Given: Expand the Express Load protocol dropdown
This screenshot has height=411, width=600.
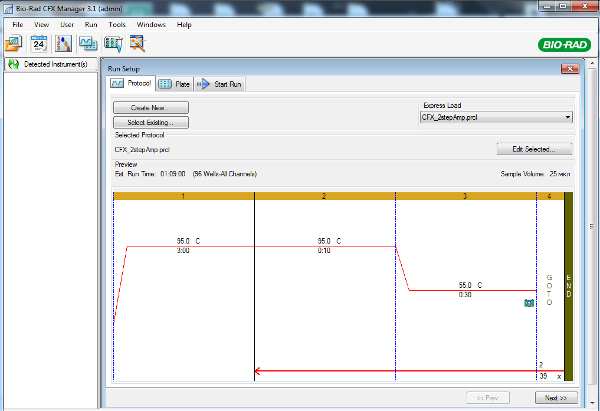Looking at the screenshot, I should (568, 117).
